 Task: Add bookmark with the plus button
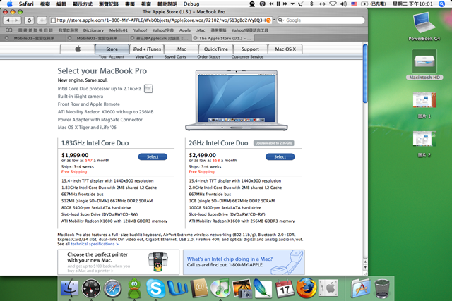42,20
